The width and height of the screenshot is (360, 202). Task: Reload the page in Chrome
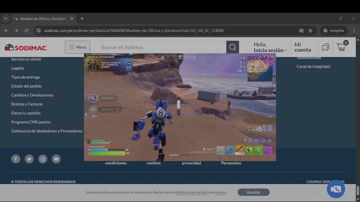tap(26, 31)
